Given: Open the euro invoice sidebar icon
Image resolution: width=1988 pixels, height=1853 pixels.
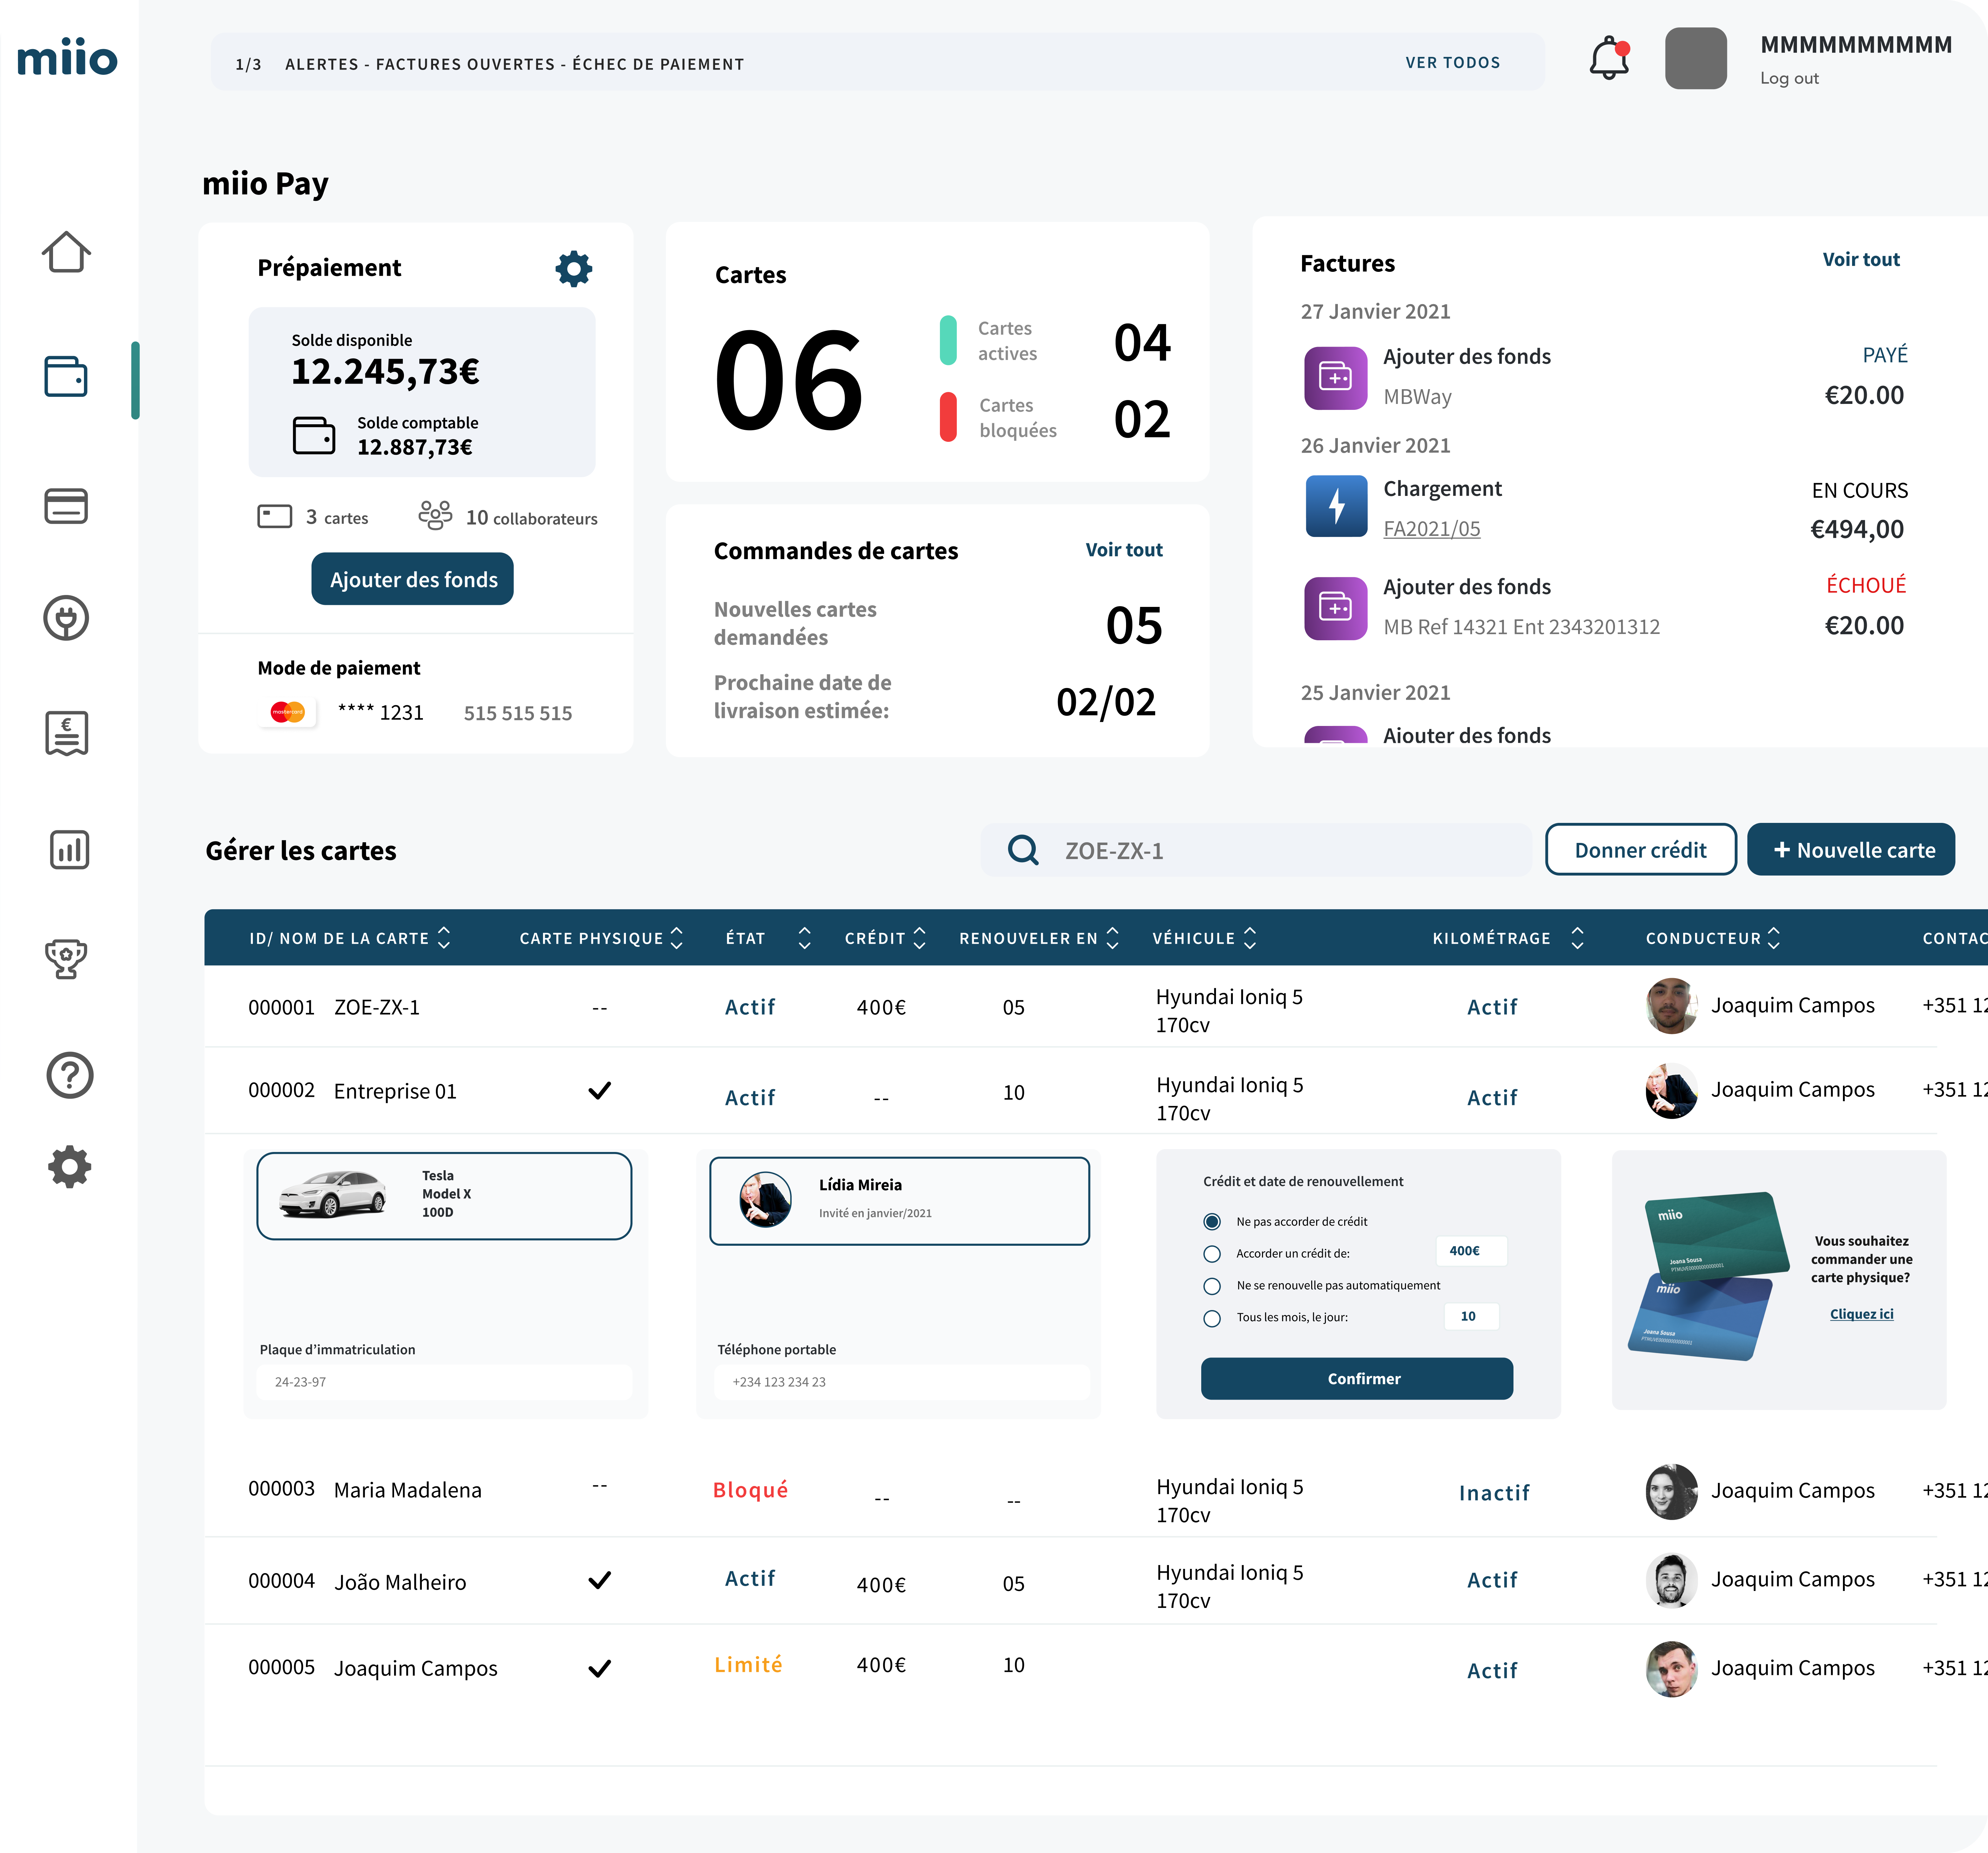Looking at the screenshot, I should 66,733.
